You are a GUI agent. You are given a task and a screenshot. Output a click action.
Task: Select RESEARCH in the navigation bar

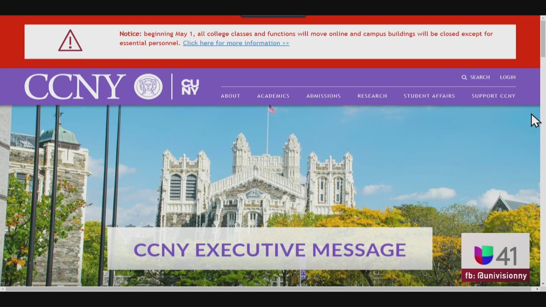click(372, 96)
